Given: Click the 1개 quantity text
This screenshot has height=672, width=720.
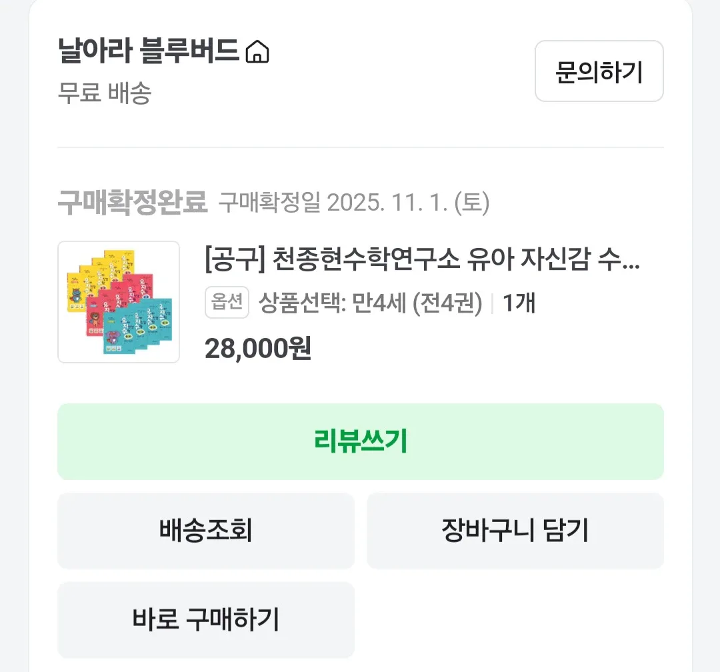Looking at the screenshot, I should pyautogui.click(x=519, y=303).
